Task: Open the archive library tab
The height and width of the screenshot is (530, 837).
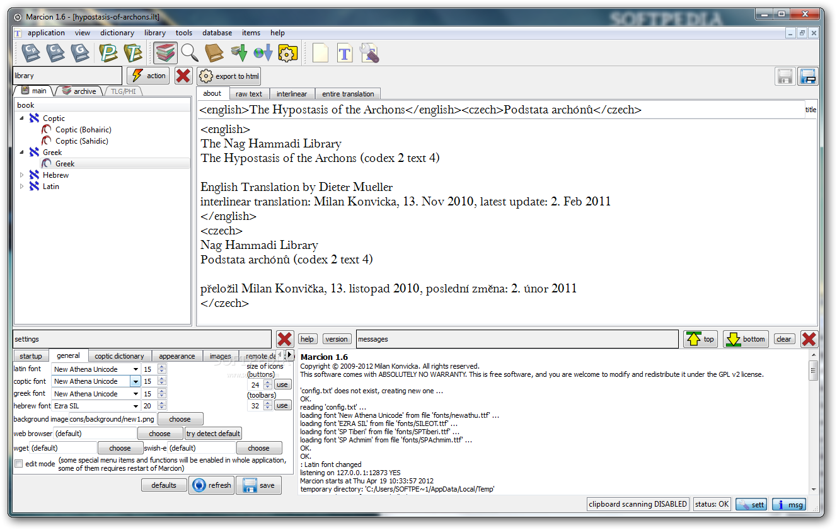Action: (79, 91)
